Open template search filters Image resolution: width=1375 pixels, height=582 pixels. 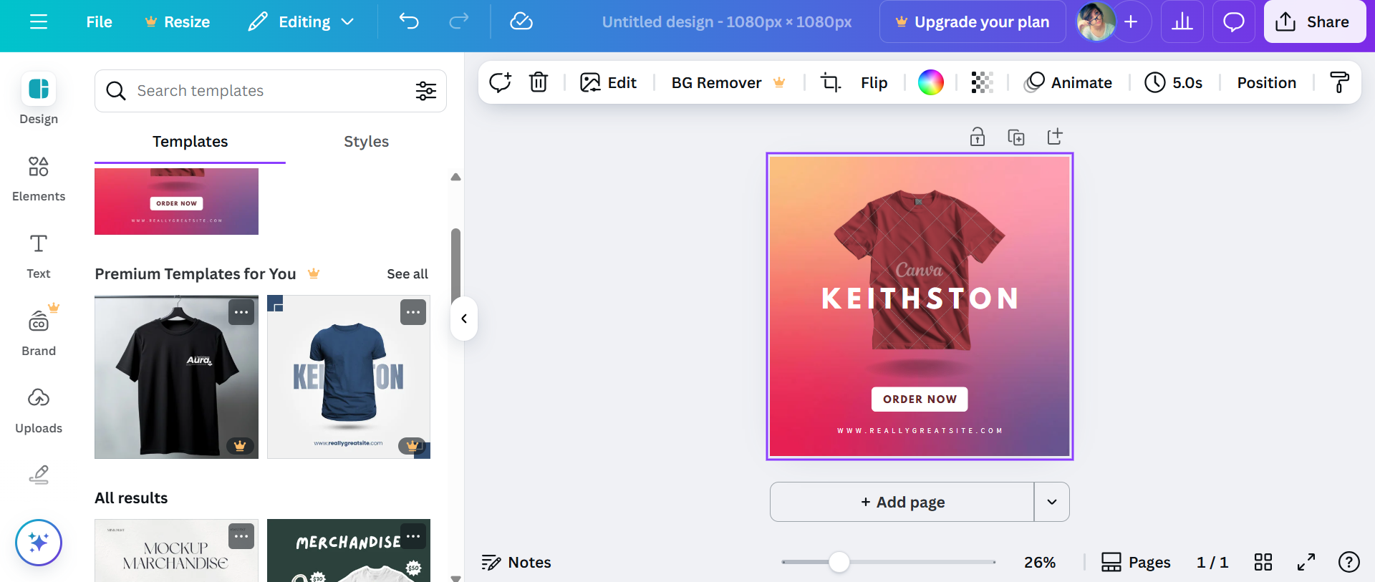[426, 91]
